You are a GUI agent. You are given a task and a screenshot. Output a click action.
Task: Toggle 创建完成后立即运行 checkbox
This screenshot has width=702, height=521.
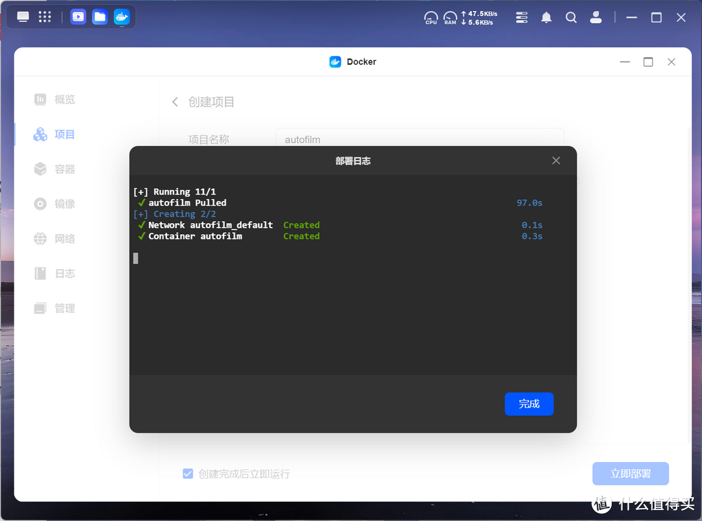188,474
